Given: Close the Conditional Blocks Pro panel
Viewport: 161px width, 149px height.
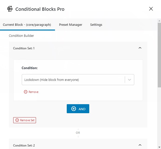Looking at the screenshot, I should click(151, 9).
